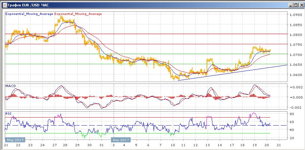Click the Мар 2017 month marker
305x150 pixels.
coord(15,140)
